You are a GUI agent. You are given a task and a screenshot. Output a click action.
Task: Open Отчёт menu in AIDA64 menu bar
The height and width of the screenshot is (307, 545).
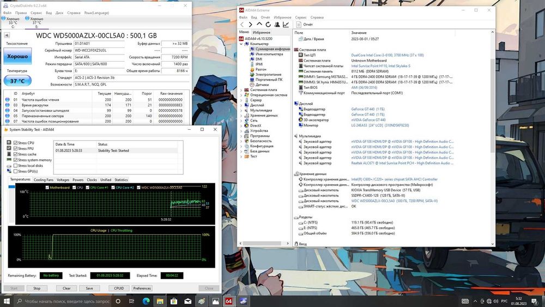(x=265, y=17)
